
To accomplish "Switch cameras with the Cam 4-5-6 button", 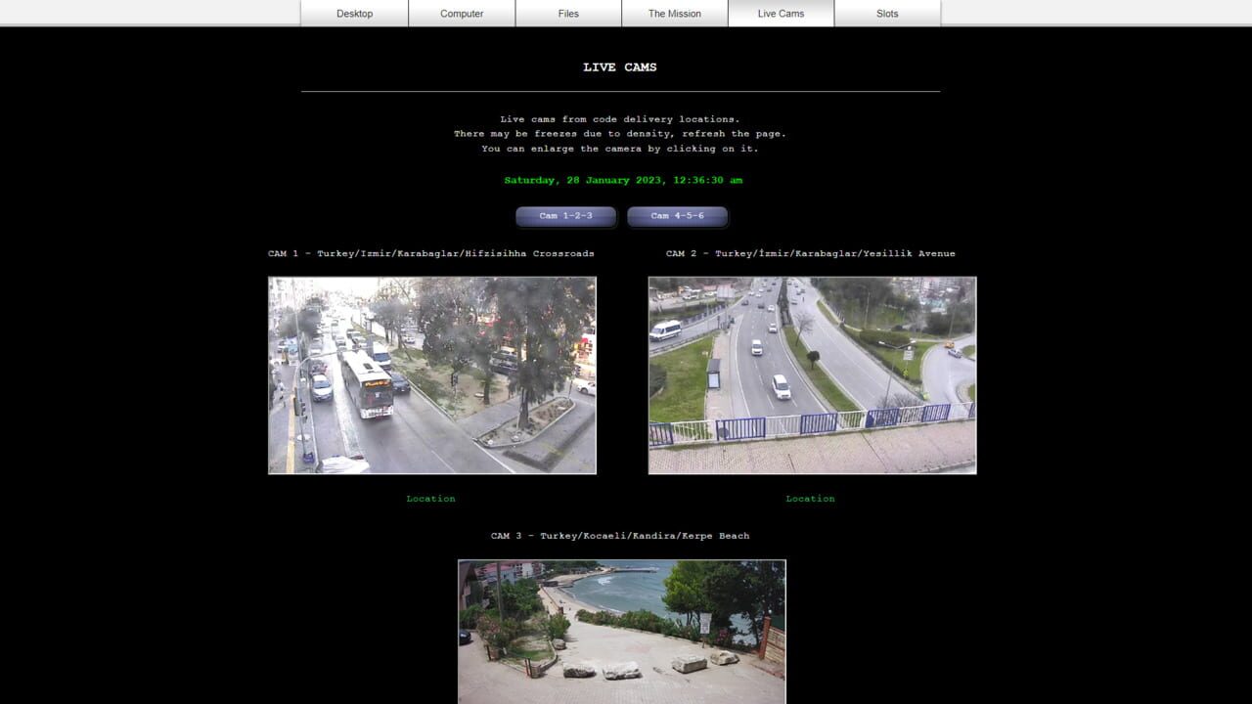I will click(x=679, y=216).
